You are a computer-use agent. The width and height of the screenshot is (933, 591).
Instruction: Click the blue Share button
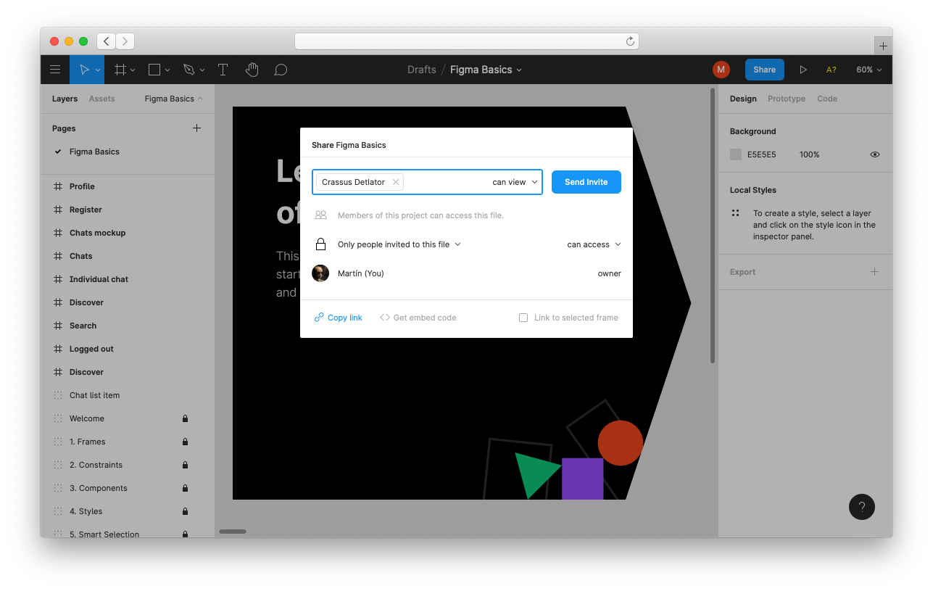tap(765, 70)
